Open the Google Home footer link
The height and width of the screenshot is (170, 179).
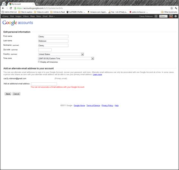tap(79, 105)
